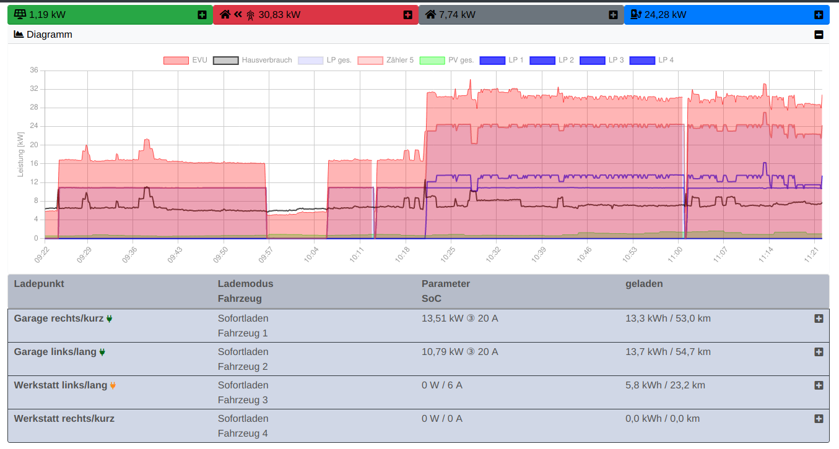Click the house consumption icon in gray bar
This screenshot has width=839, height=449.
(x=430, y=15)
